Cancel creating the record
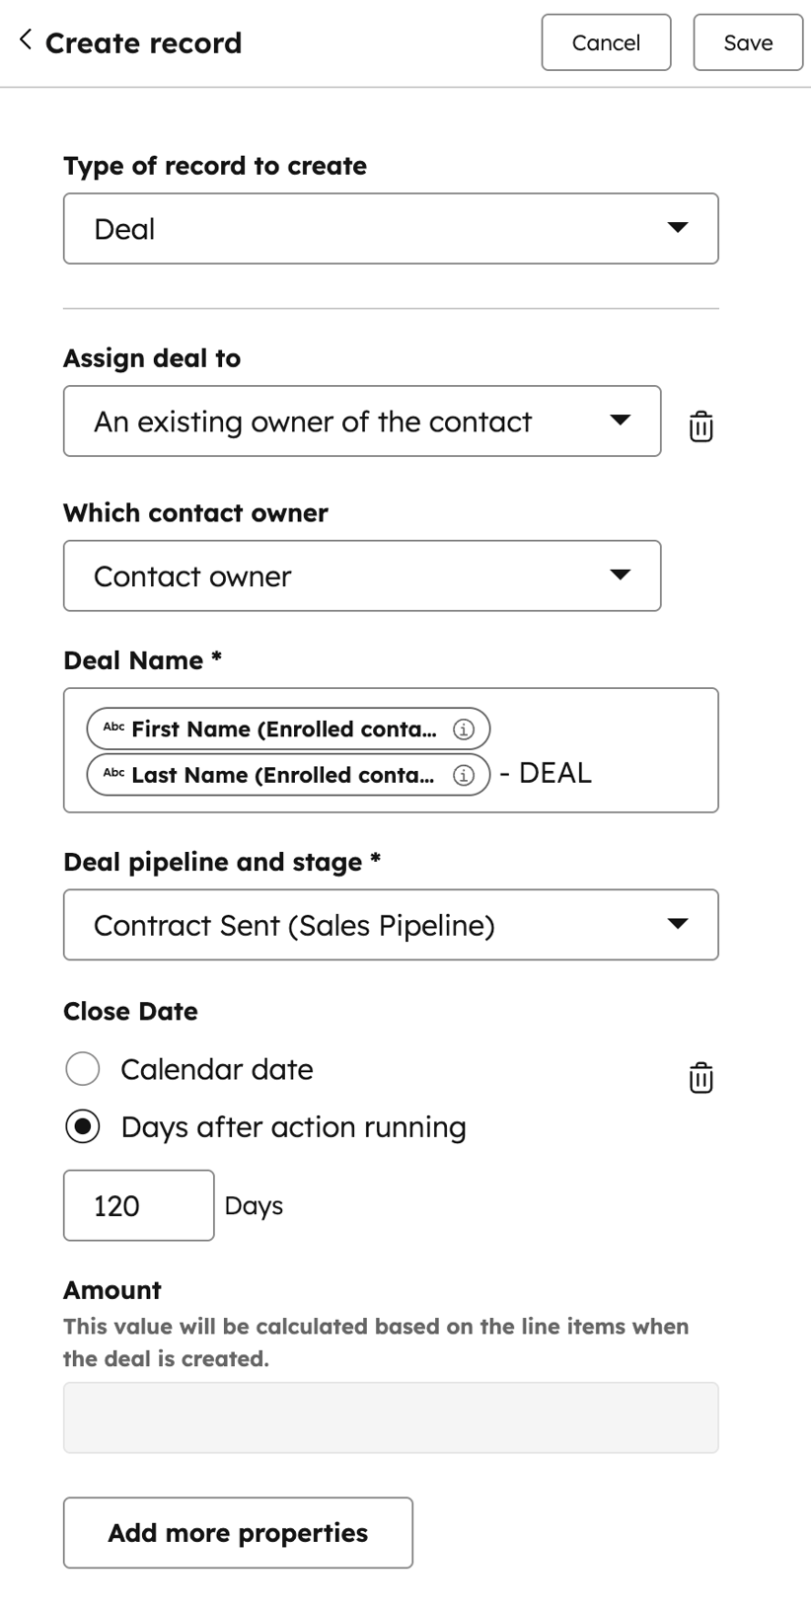 point(606,42)
